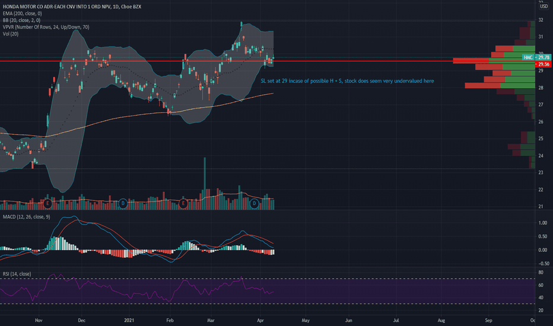Screen dimensions: 553x326
Task: Select the HMC 29.78 price label
Action: click(536, 57)
